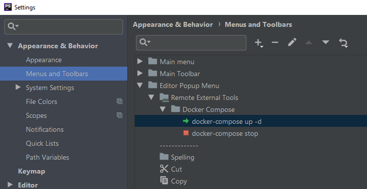Click the project-level icon beside Scopes
This screenshot has width=367, height=189.
coord(120,115)
